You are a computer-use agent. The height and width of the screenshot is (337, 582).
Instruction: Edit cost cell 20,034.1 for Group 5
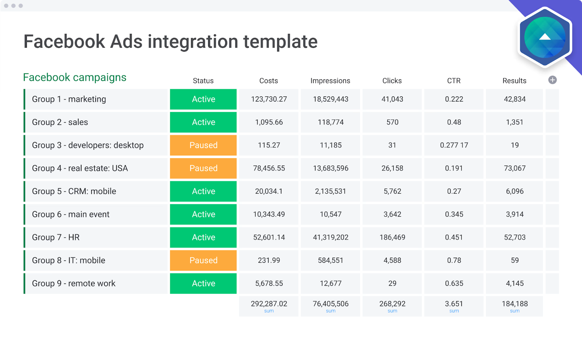pyautogui.click(x=269, y=191)
